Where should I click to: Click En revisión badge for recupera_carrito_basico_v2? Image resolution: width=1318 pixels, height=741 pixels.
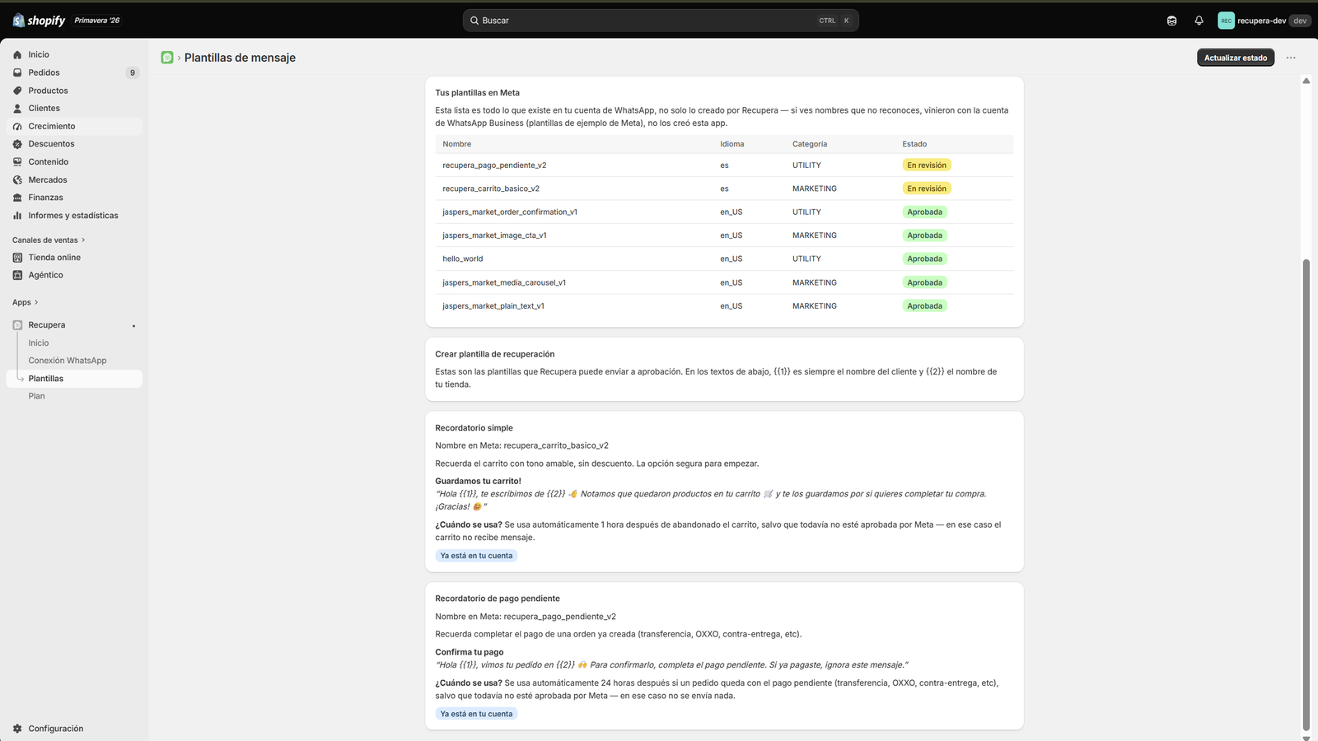pyautogui.click(x=927, y=189)
